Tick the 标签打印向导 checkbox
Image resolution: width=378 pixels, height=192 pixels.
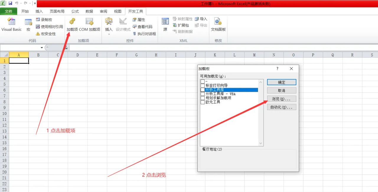[203, 86]
